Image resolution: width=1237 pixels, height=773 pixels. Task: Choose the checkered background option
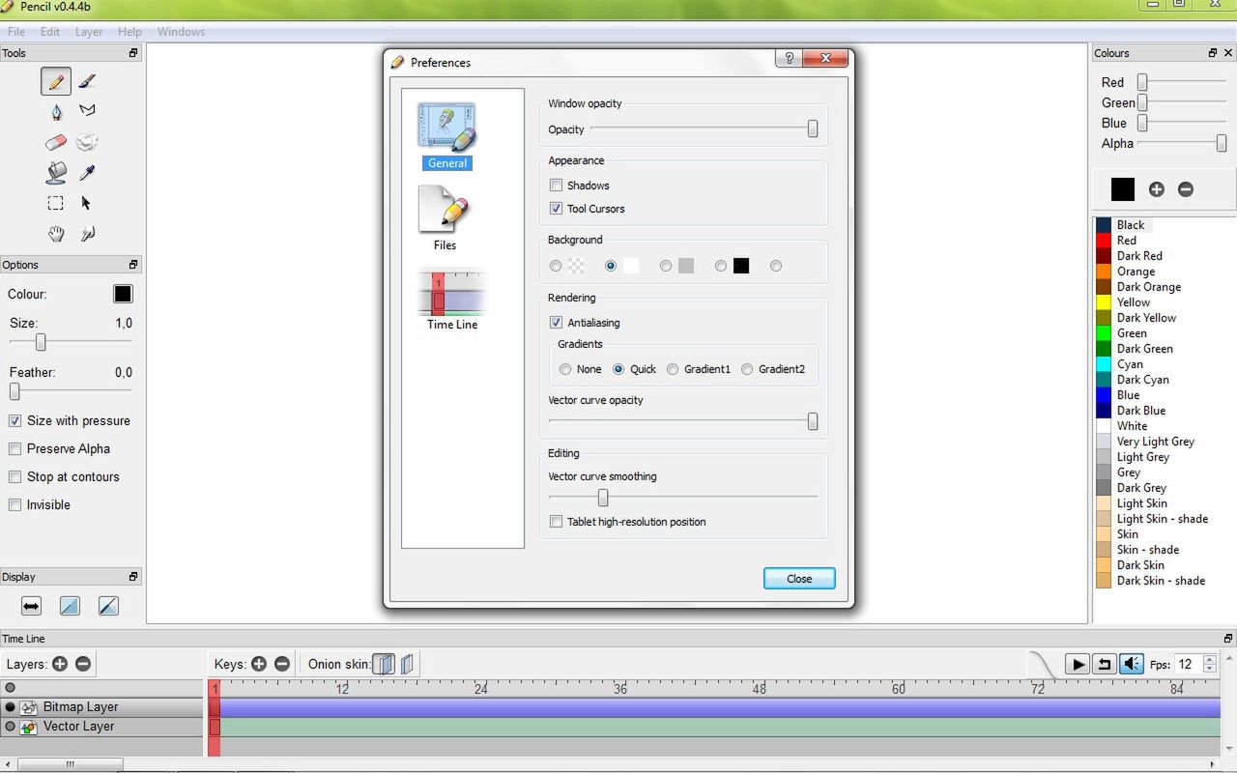[x=556, y=266]
